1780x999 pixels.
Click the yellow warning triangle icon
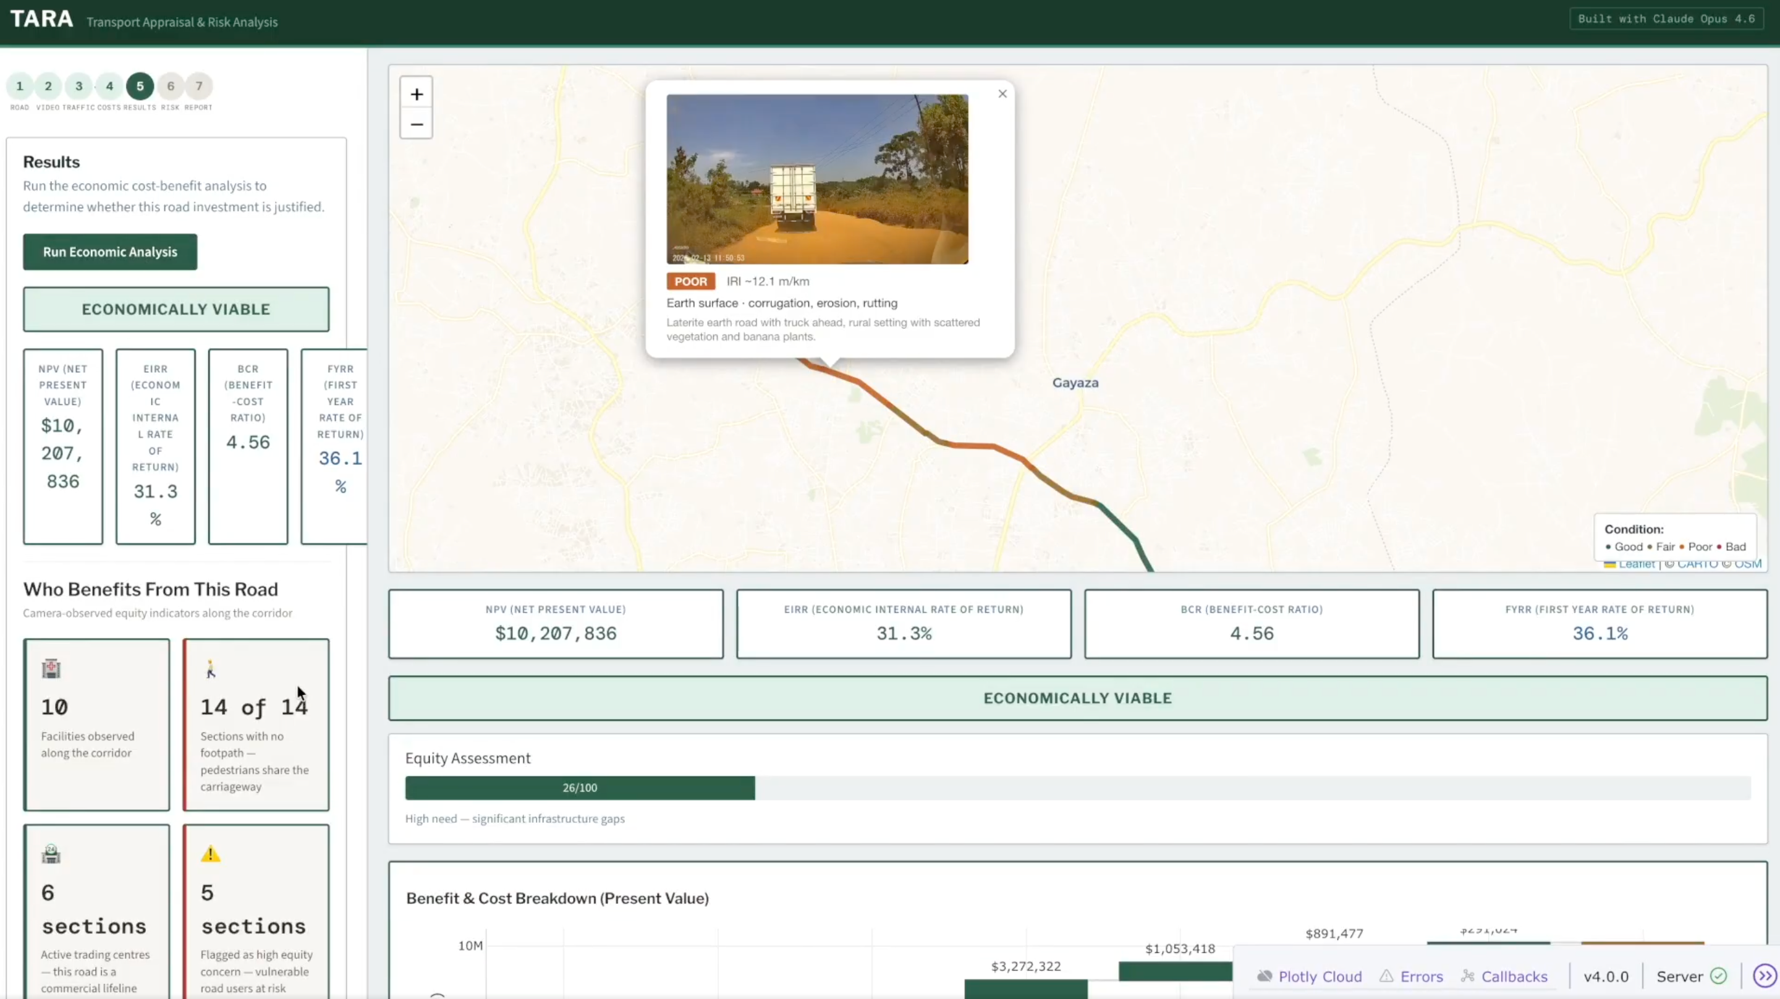click(x=211, y=854)
